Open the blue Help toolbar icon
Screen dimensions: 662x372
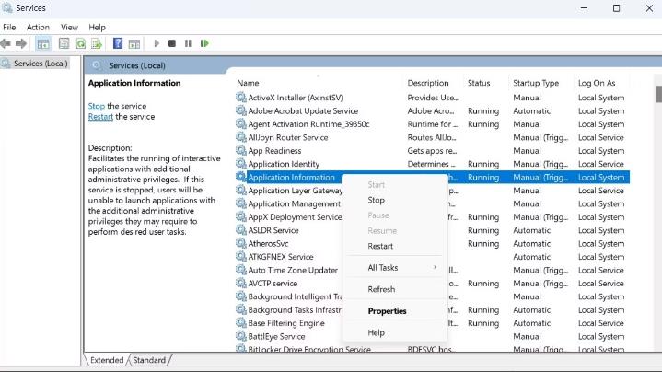pos(118,43)
